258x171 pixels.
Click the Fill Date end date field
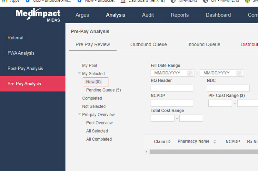222,73
